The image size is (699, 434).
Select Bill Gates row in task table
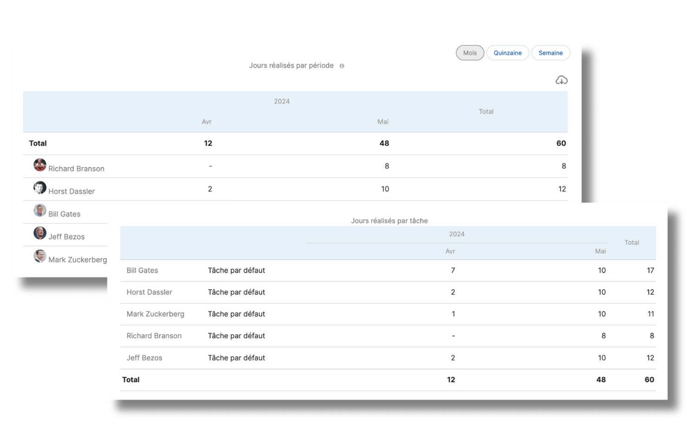point(388,270)
